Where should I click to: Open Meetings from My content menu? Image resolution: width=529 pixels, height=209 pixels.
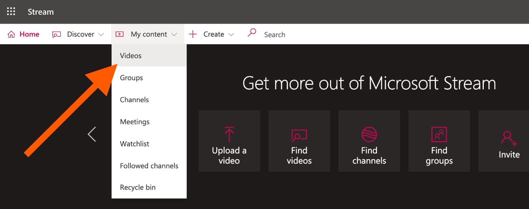tap(135, 122)
